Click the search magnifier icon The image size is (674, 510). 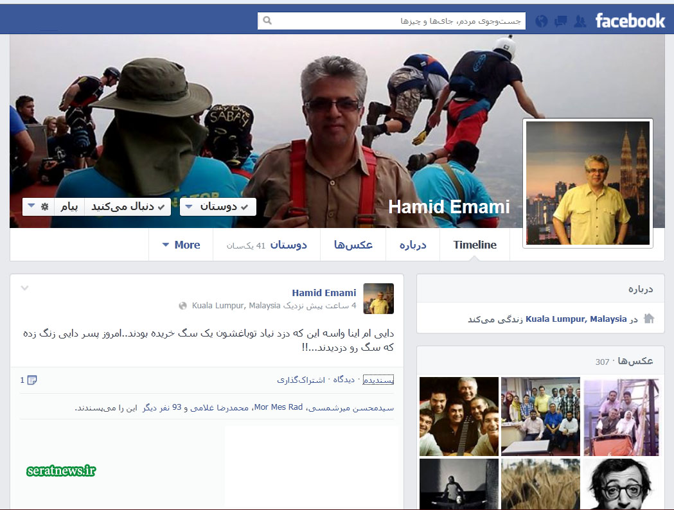(267, 21)
